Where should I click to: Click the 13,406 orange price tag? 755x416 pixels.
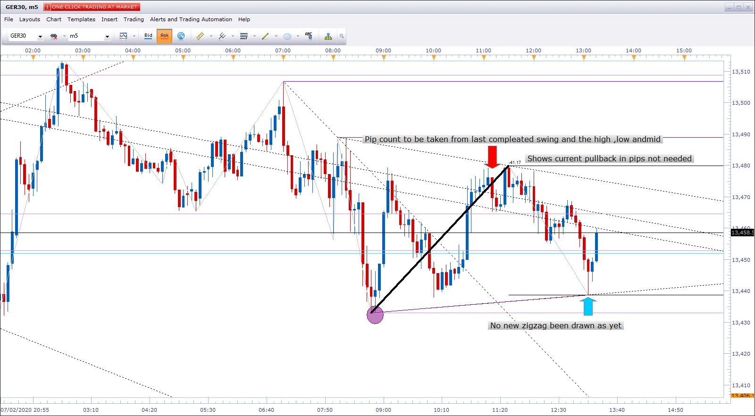click(742, 395)
